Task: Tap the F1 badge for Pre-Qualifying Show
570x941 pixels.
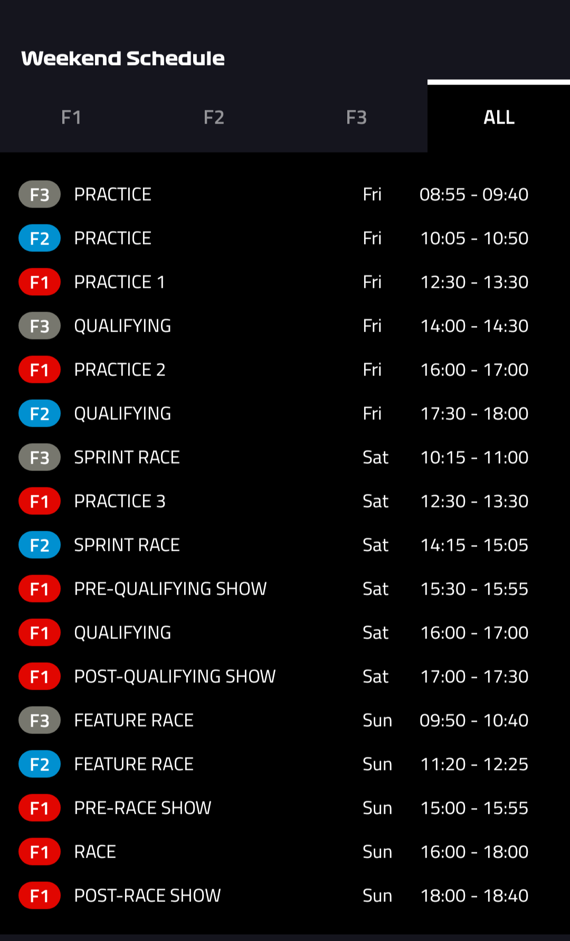Action: (40, 589)
